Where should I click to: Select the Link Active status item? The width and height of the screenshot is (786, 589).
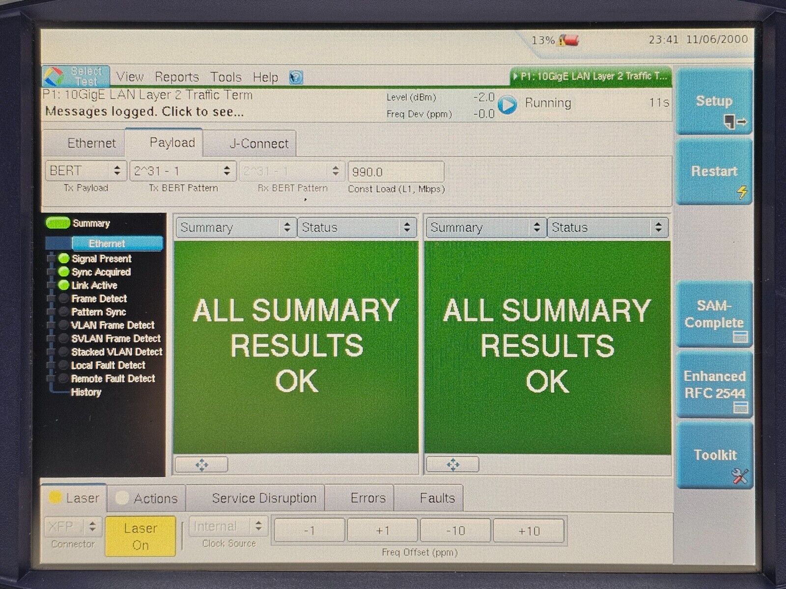coord(94,285)
